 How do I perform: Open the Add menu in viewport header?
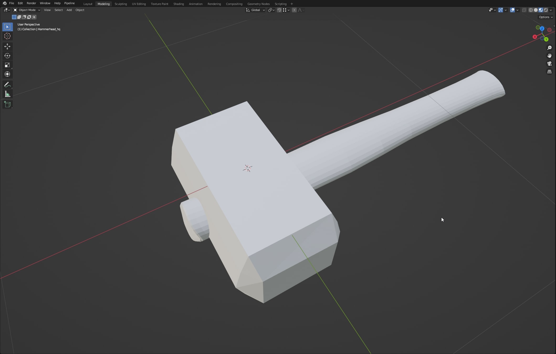pos(69,10)
